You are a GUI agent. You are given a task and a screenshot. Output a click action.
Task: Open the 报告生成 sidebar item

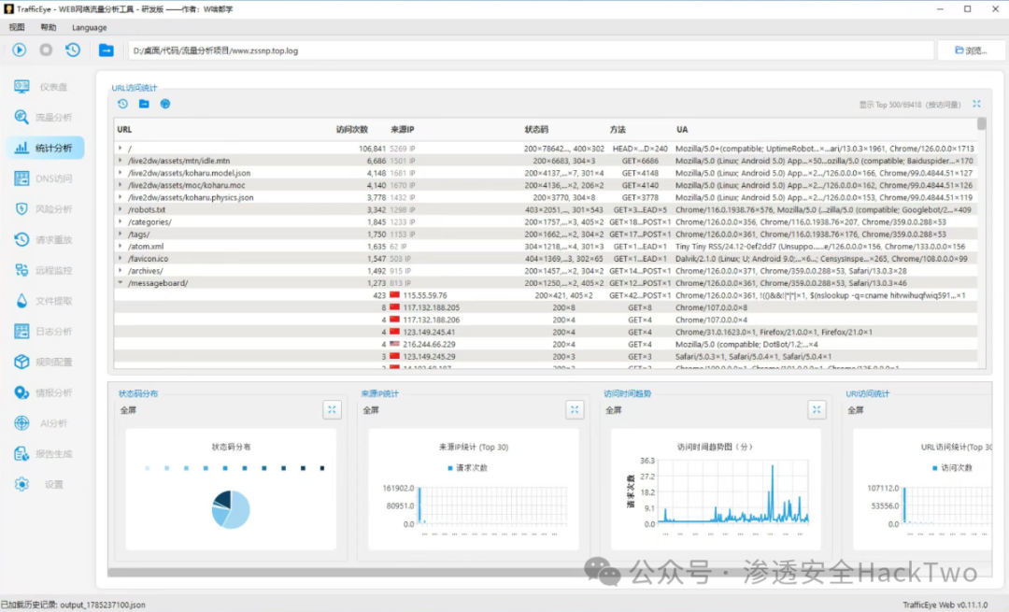click(x=45, y=454)
